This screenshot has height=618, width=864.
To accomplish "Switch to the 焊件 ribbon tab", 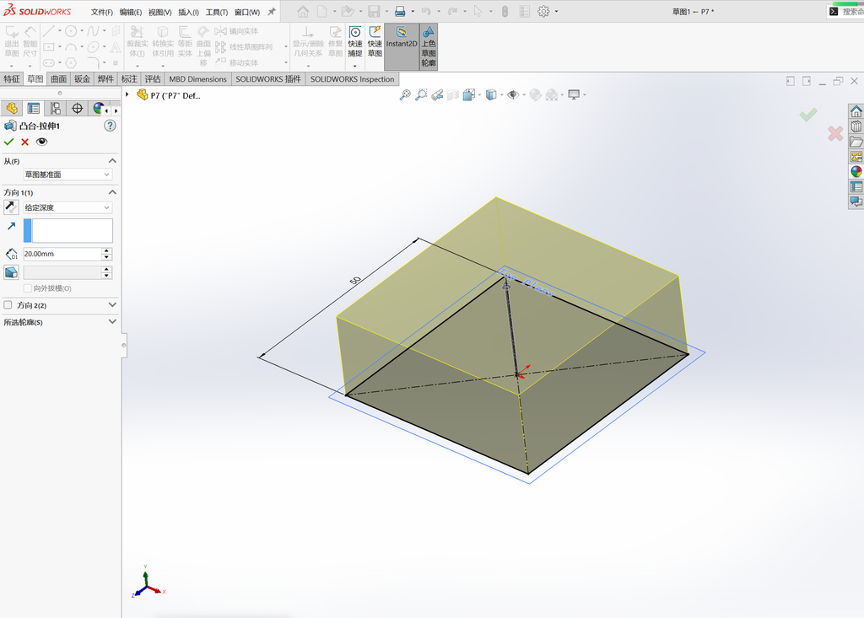I will tap(105, 78).
